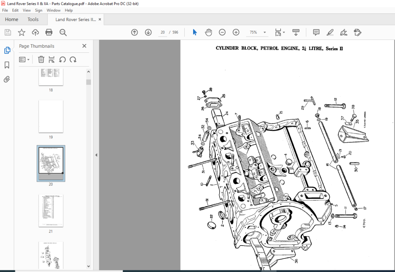
Task: Rotate the selected page counterclockwise
Action: pyautogui.click(x=62, y=60)
